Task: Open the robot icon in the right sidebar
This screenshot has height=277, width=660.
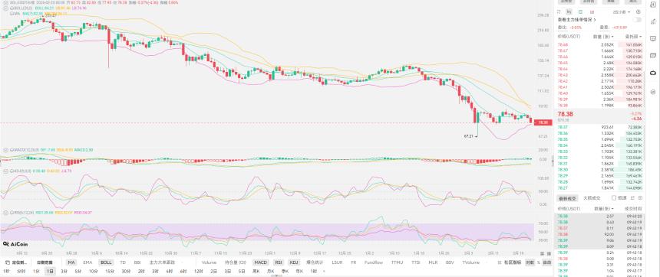Action: (x=653, y=73)
